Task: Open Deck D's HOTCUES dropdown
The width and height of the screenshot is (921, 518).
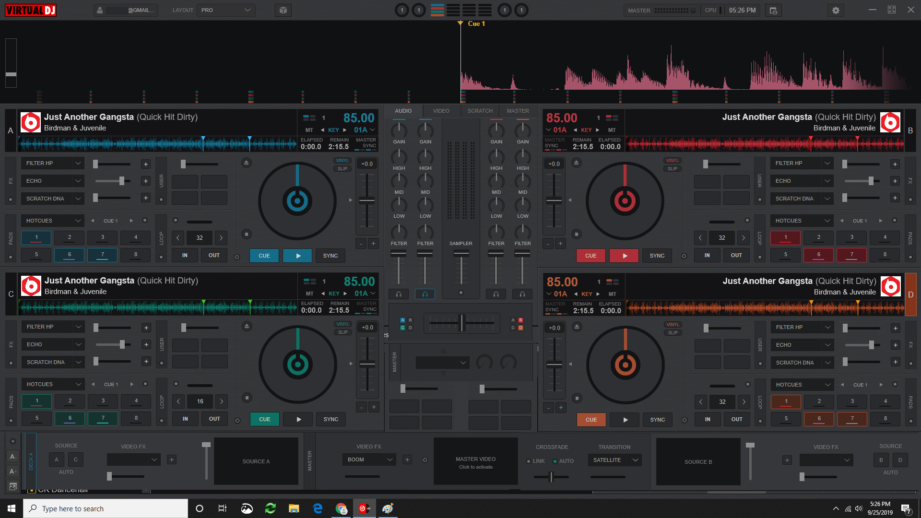Action: point(803,385)
